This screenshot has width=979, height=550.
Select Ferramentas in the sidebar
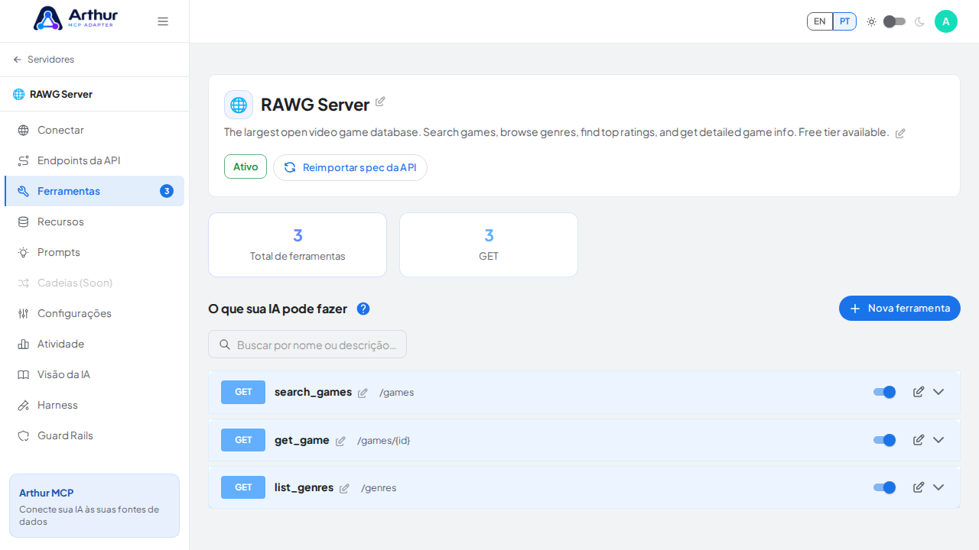click(x=94, y=191)
